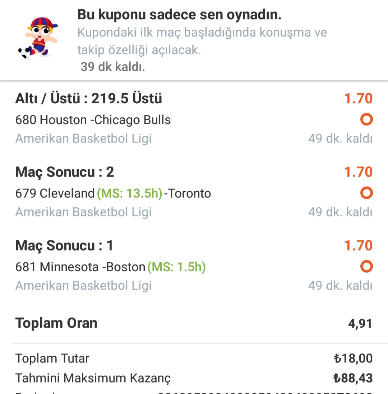Tap the 'Bu kuponu sadece sen oynadın.' header
This screenshot has width=388, height=394.
tap(179, 15)
